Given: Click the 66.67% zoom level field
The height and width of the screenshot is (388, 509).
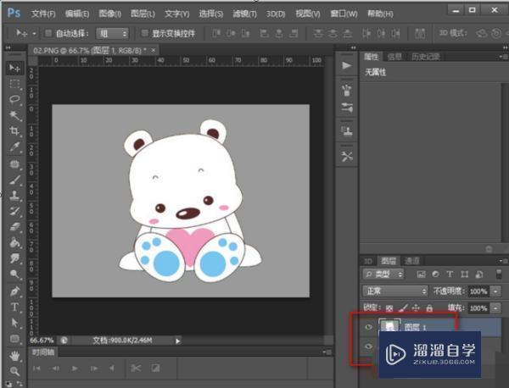Looking at the screenshot, I should click(x=43, y=341).
